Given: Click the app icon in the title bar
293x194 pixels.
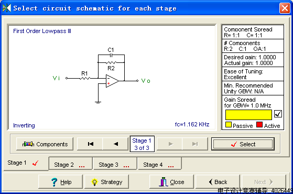Looking at the screenshot, I should [x=7, y=8].
